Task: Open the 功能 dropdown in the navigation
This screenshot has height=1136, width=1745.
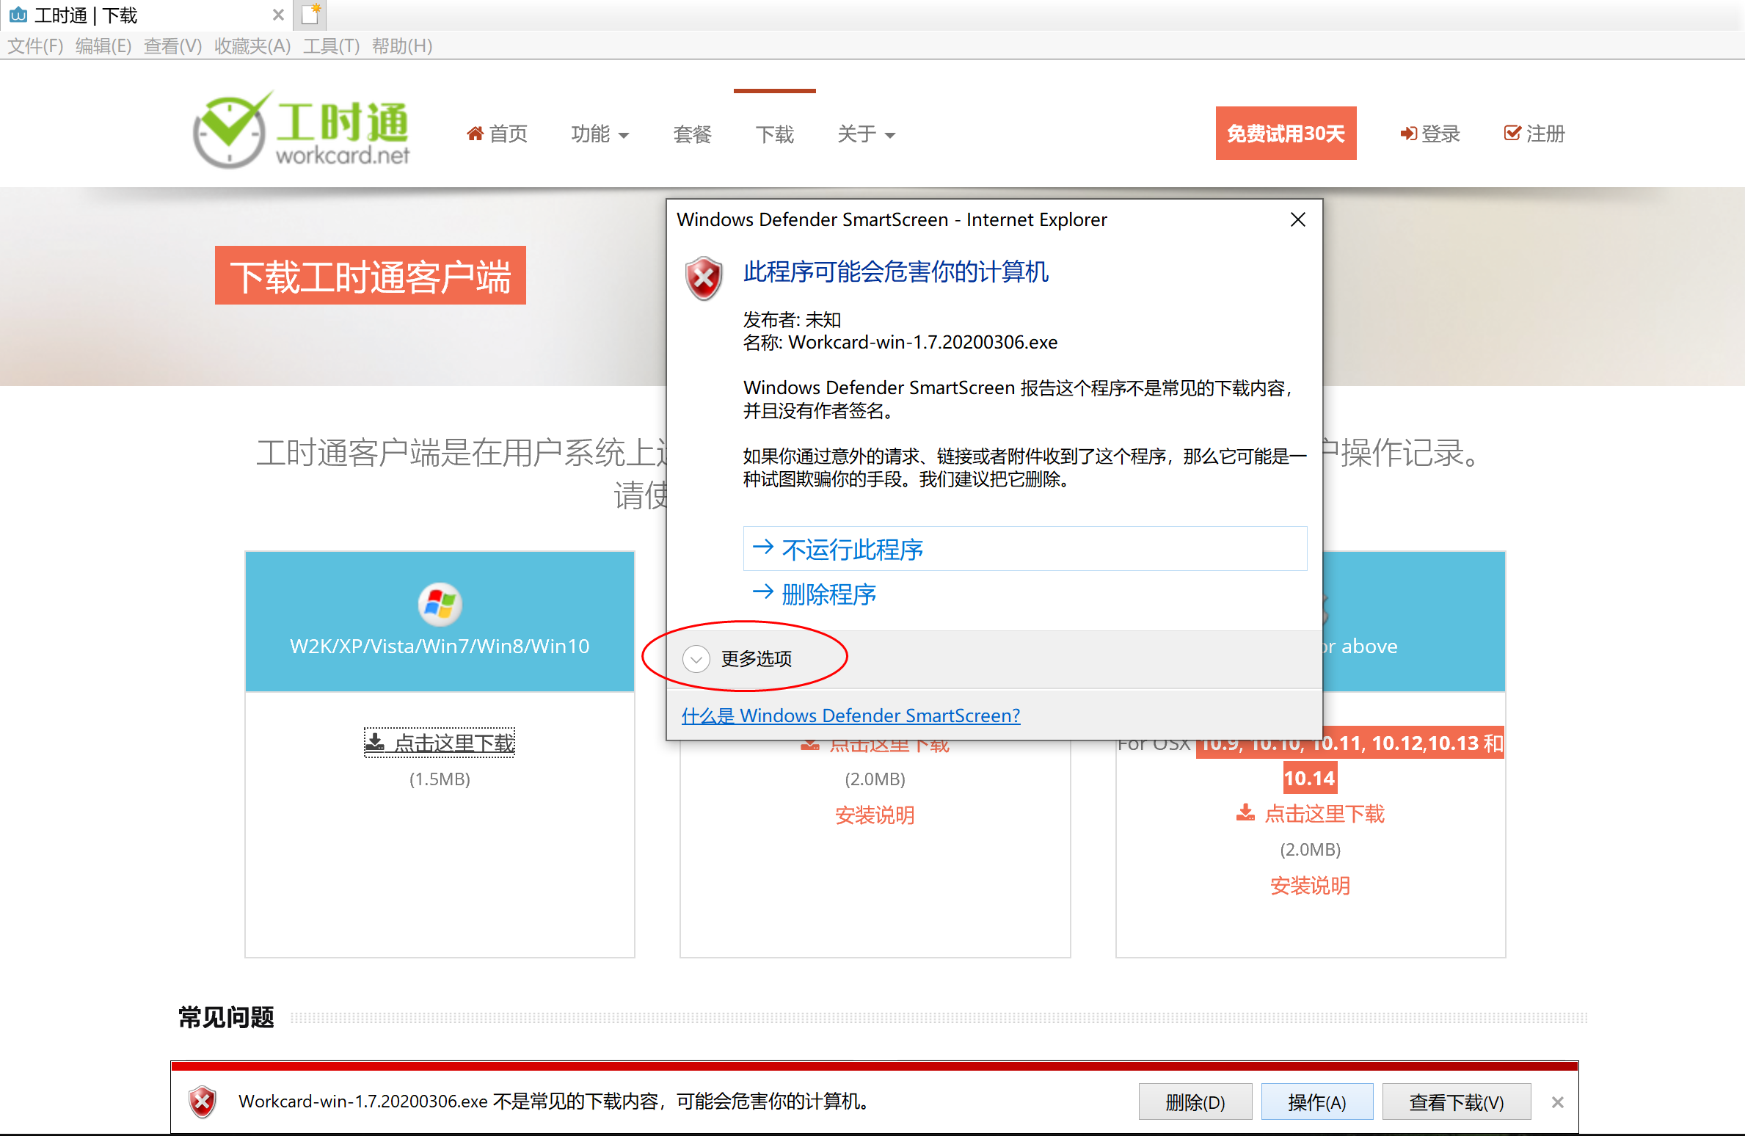Action: click(x=600, y=134)
